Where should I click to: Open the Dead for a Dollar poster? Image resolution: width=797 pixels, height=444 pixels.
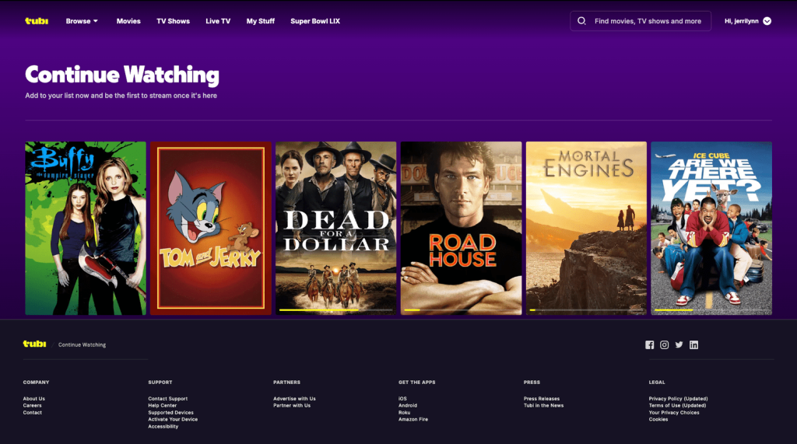[x=336, y=228]
